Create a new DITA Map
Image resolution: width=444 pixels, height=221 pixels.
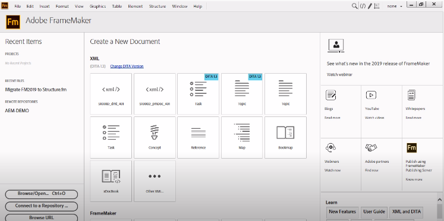tap(242, 137)
